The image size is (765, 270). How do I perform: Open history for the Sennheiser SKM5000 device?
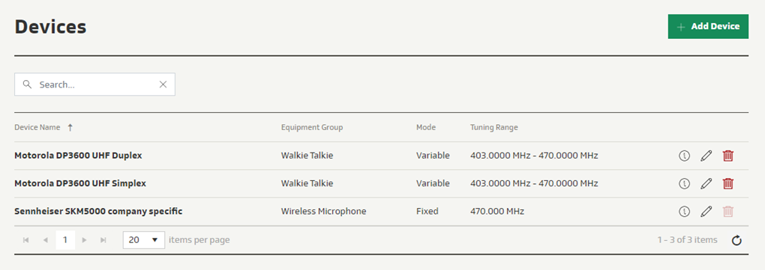685,211
